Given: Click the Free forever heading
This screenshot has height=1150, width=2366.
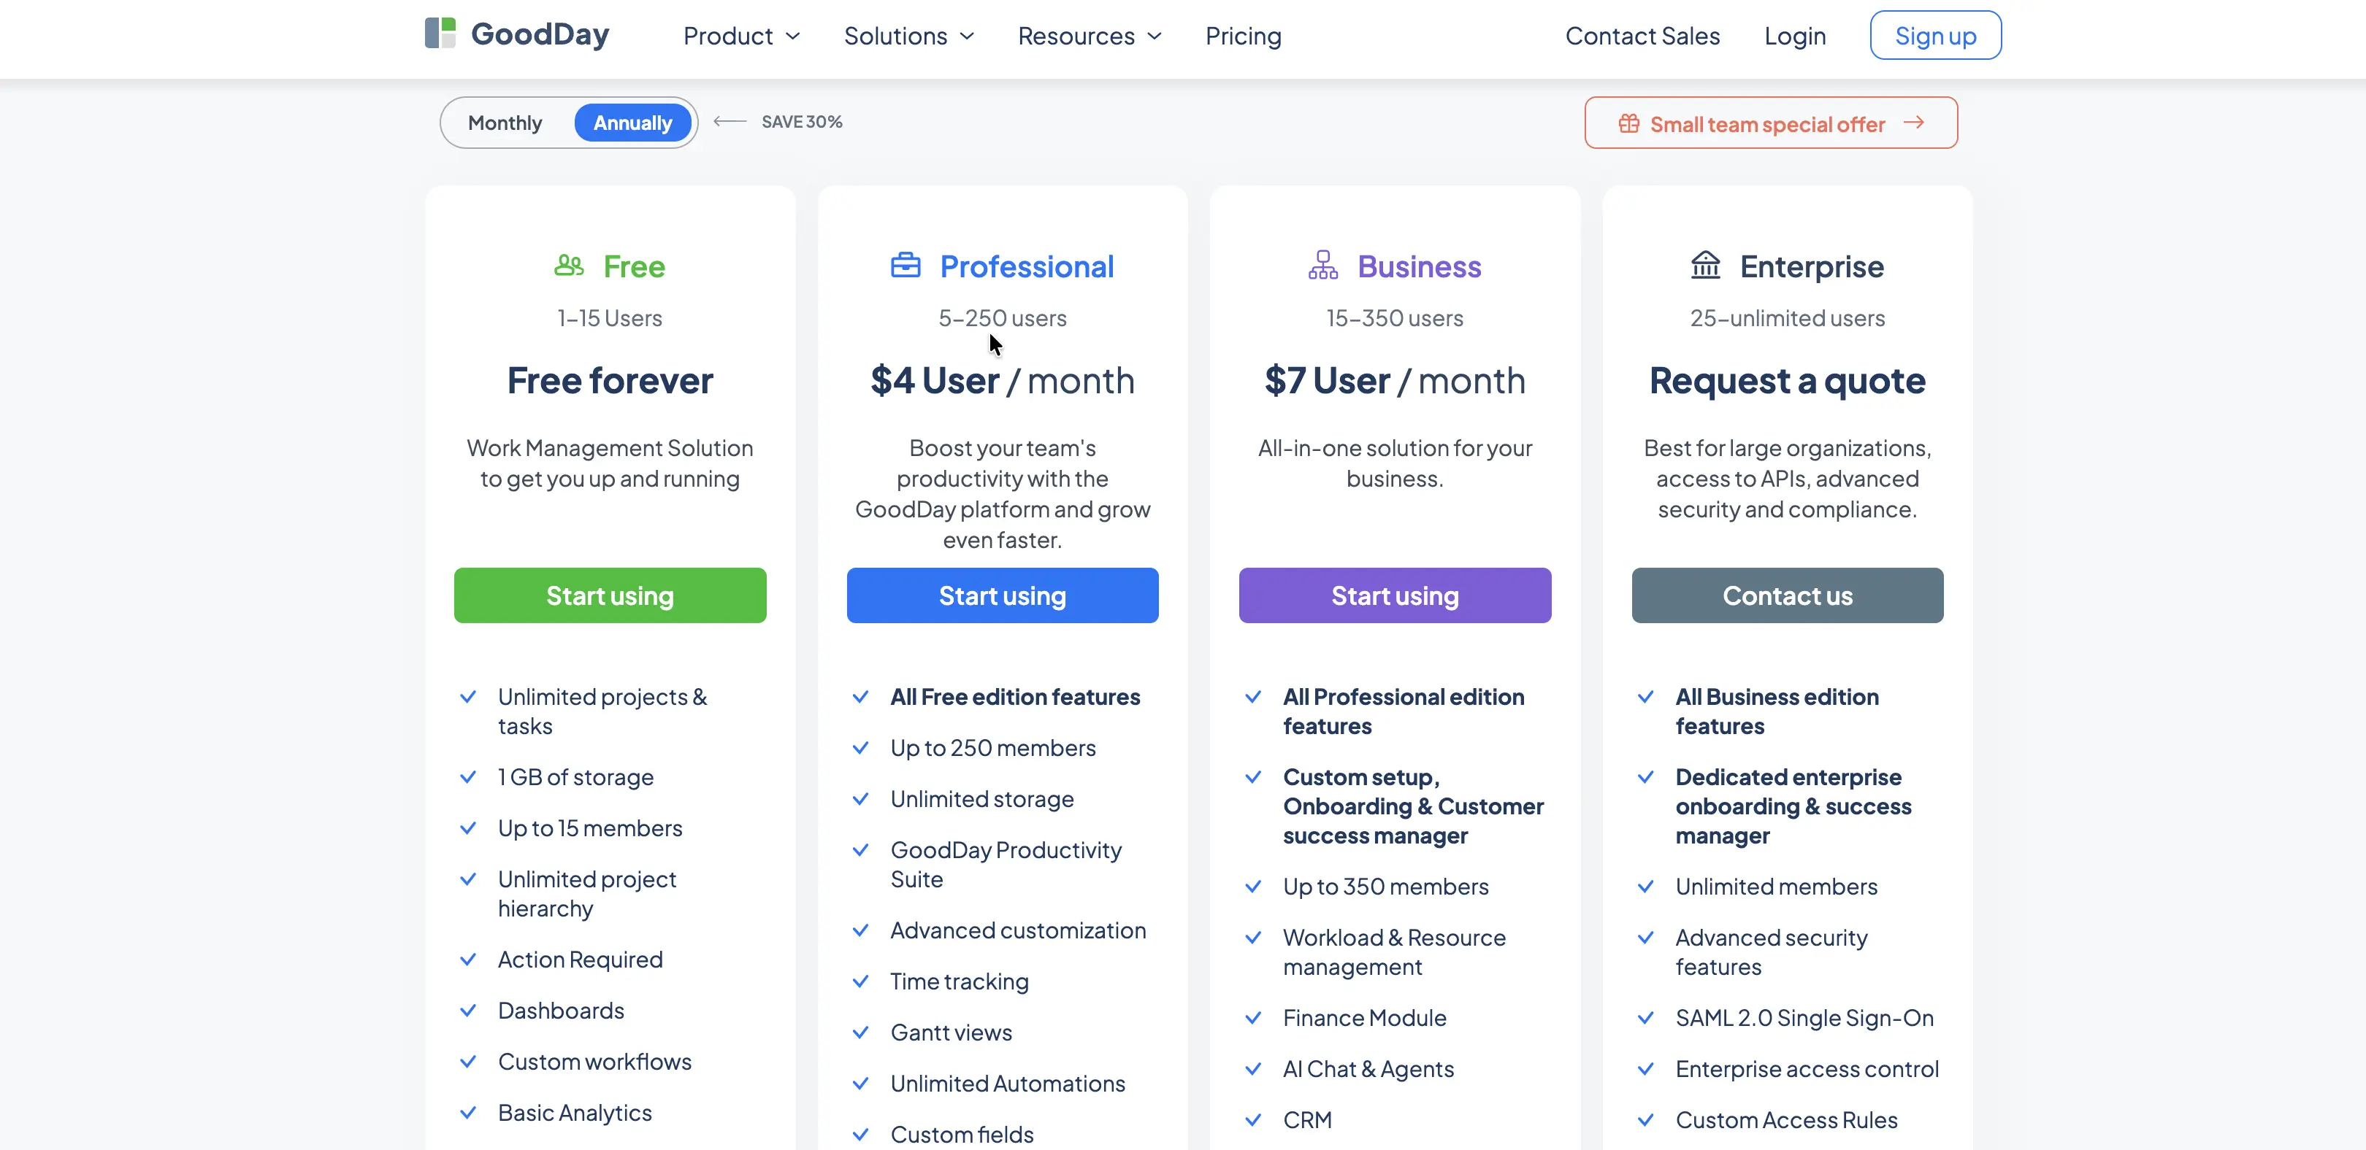Looking at the screenshot, I should (x=610, y=380).
